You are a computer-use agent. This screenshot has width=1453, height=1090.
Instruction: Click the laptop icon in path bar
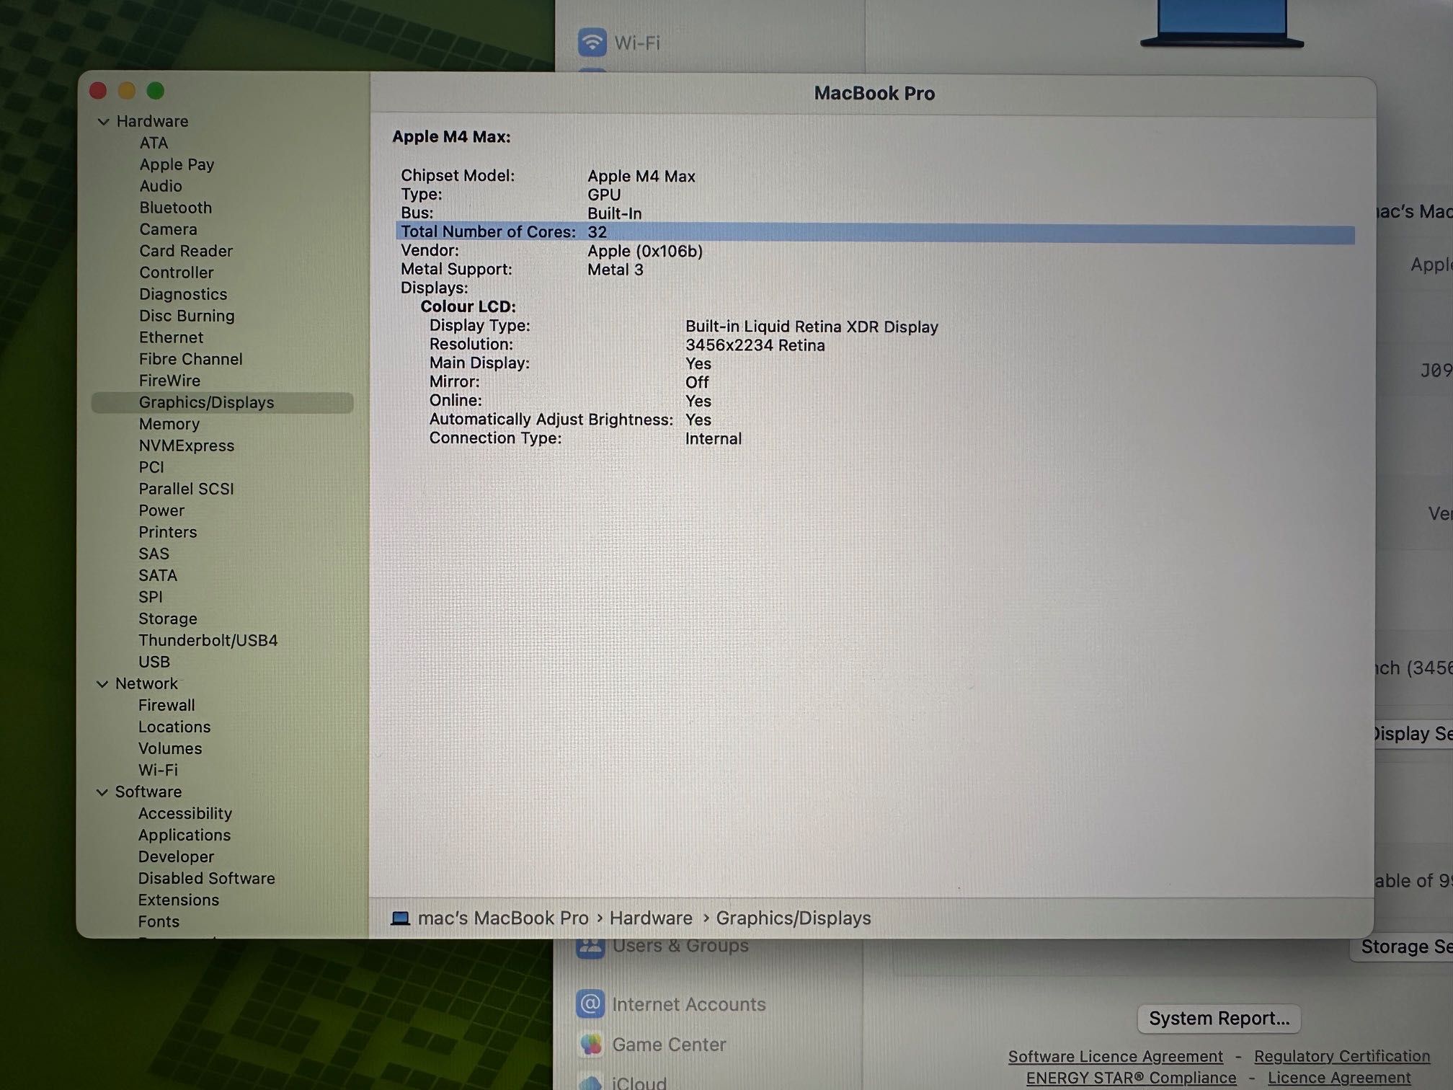click(400, 918)
